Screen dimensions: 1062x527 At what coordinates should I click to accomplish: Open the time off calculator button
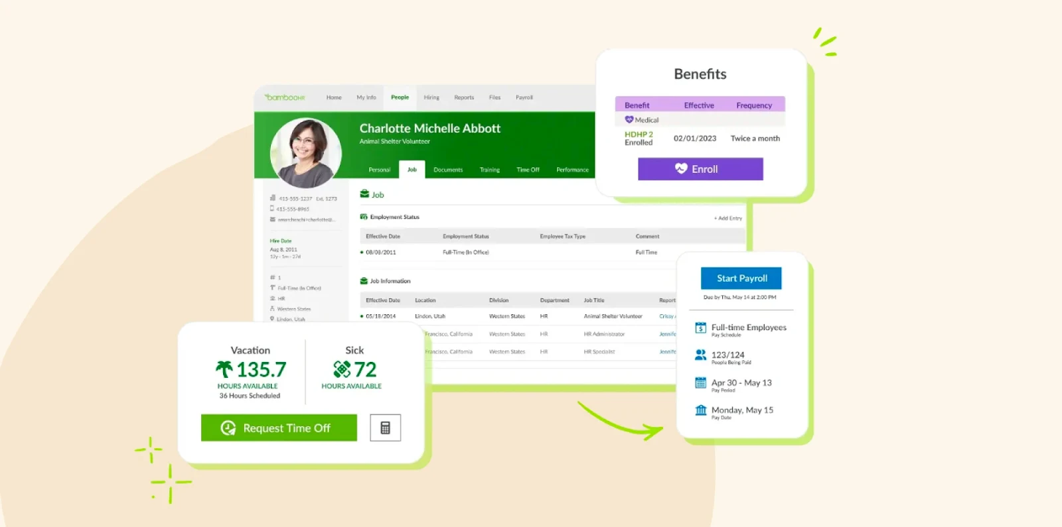385,428
